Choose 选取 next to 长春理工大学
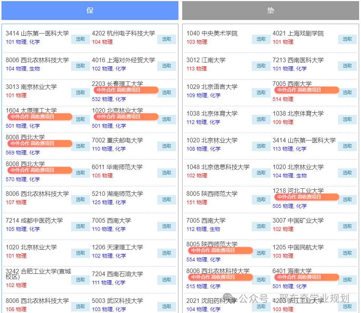Viewport: 361px width, 313px height. tap(166, 93)
